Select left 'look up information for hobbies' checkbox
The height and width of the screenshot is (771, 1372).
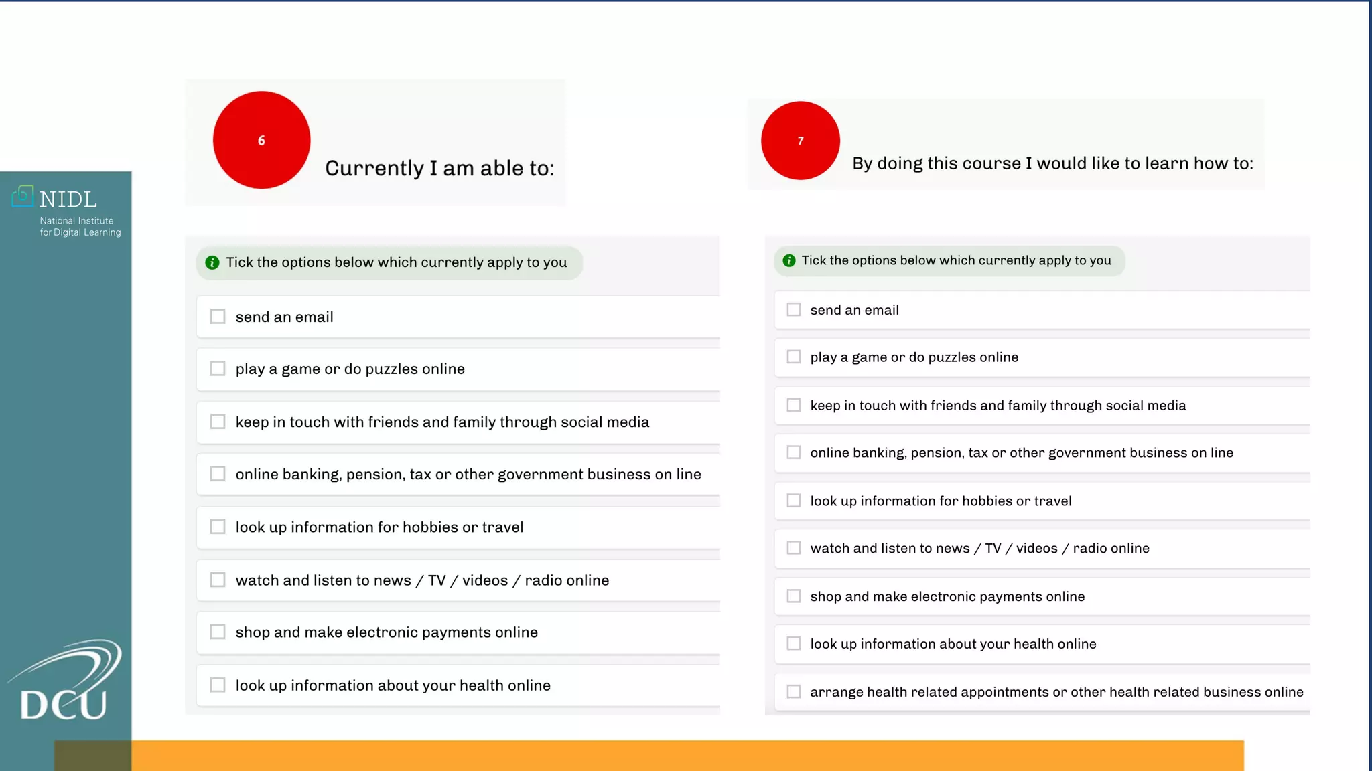pyautogui.click(x=218, y=527)
